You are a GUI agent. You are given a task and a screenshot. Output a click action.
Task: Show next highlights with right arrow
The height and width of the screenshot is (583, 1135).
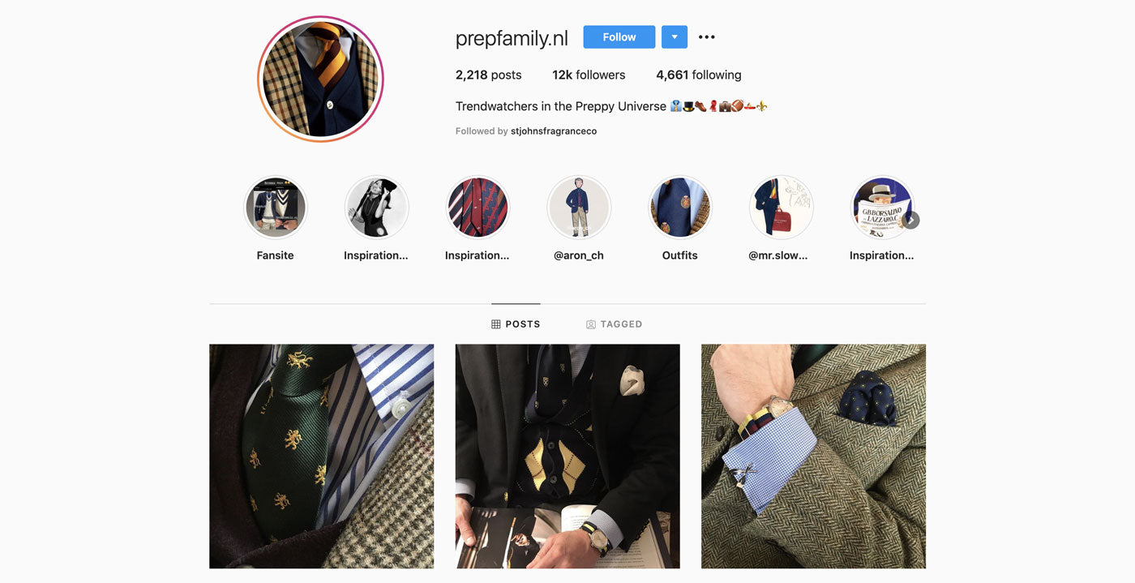[910, 220]
